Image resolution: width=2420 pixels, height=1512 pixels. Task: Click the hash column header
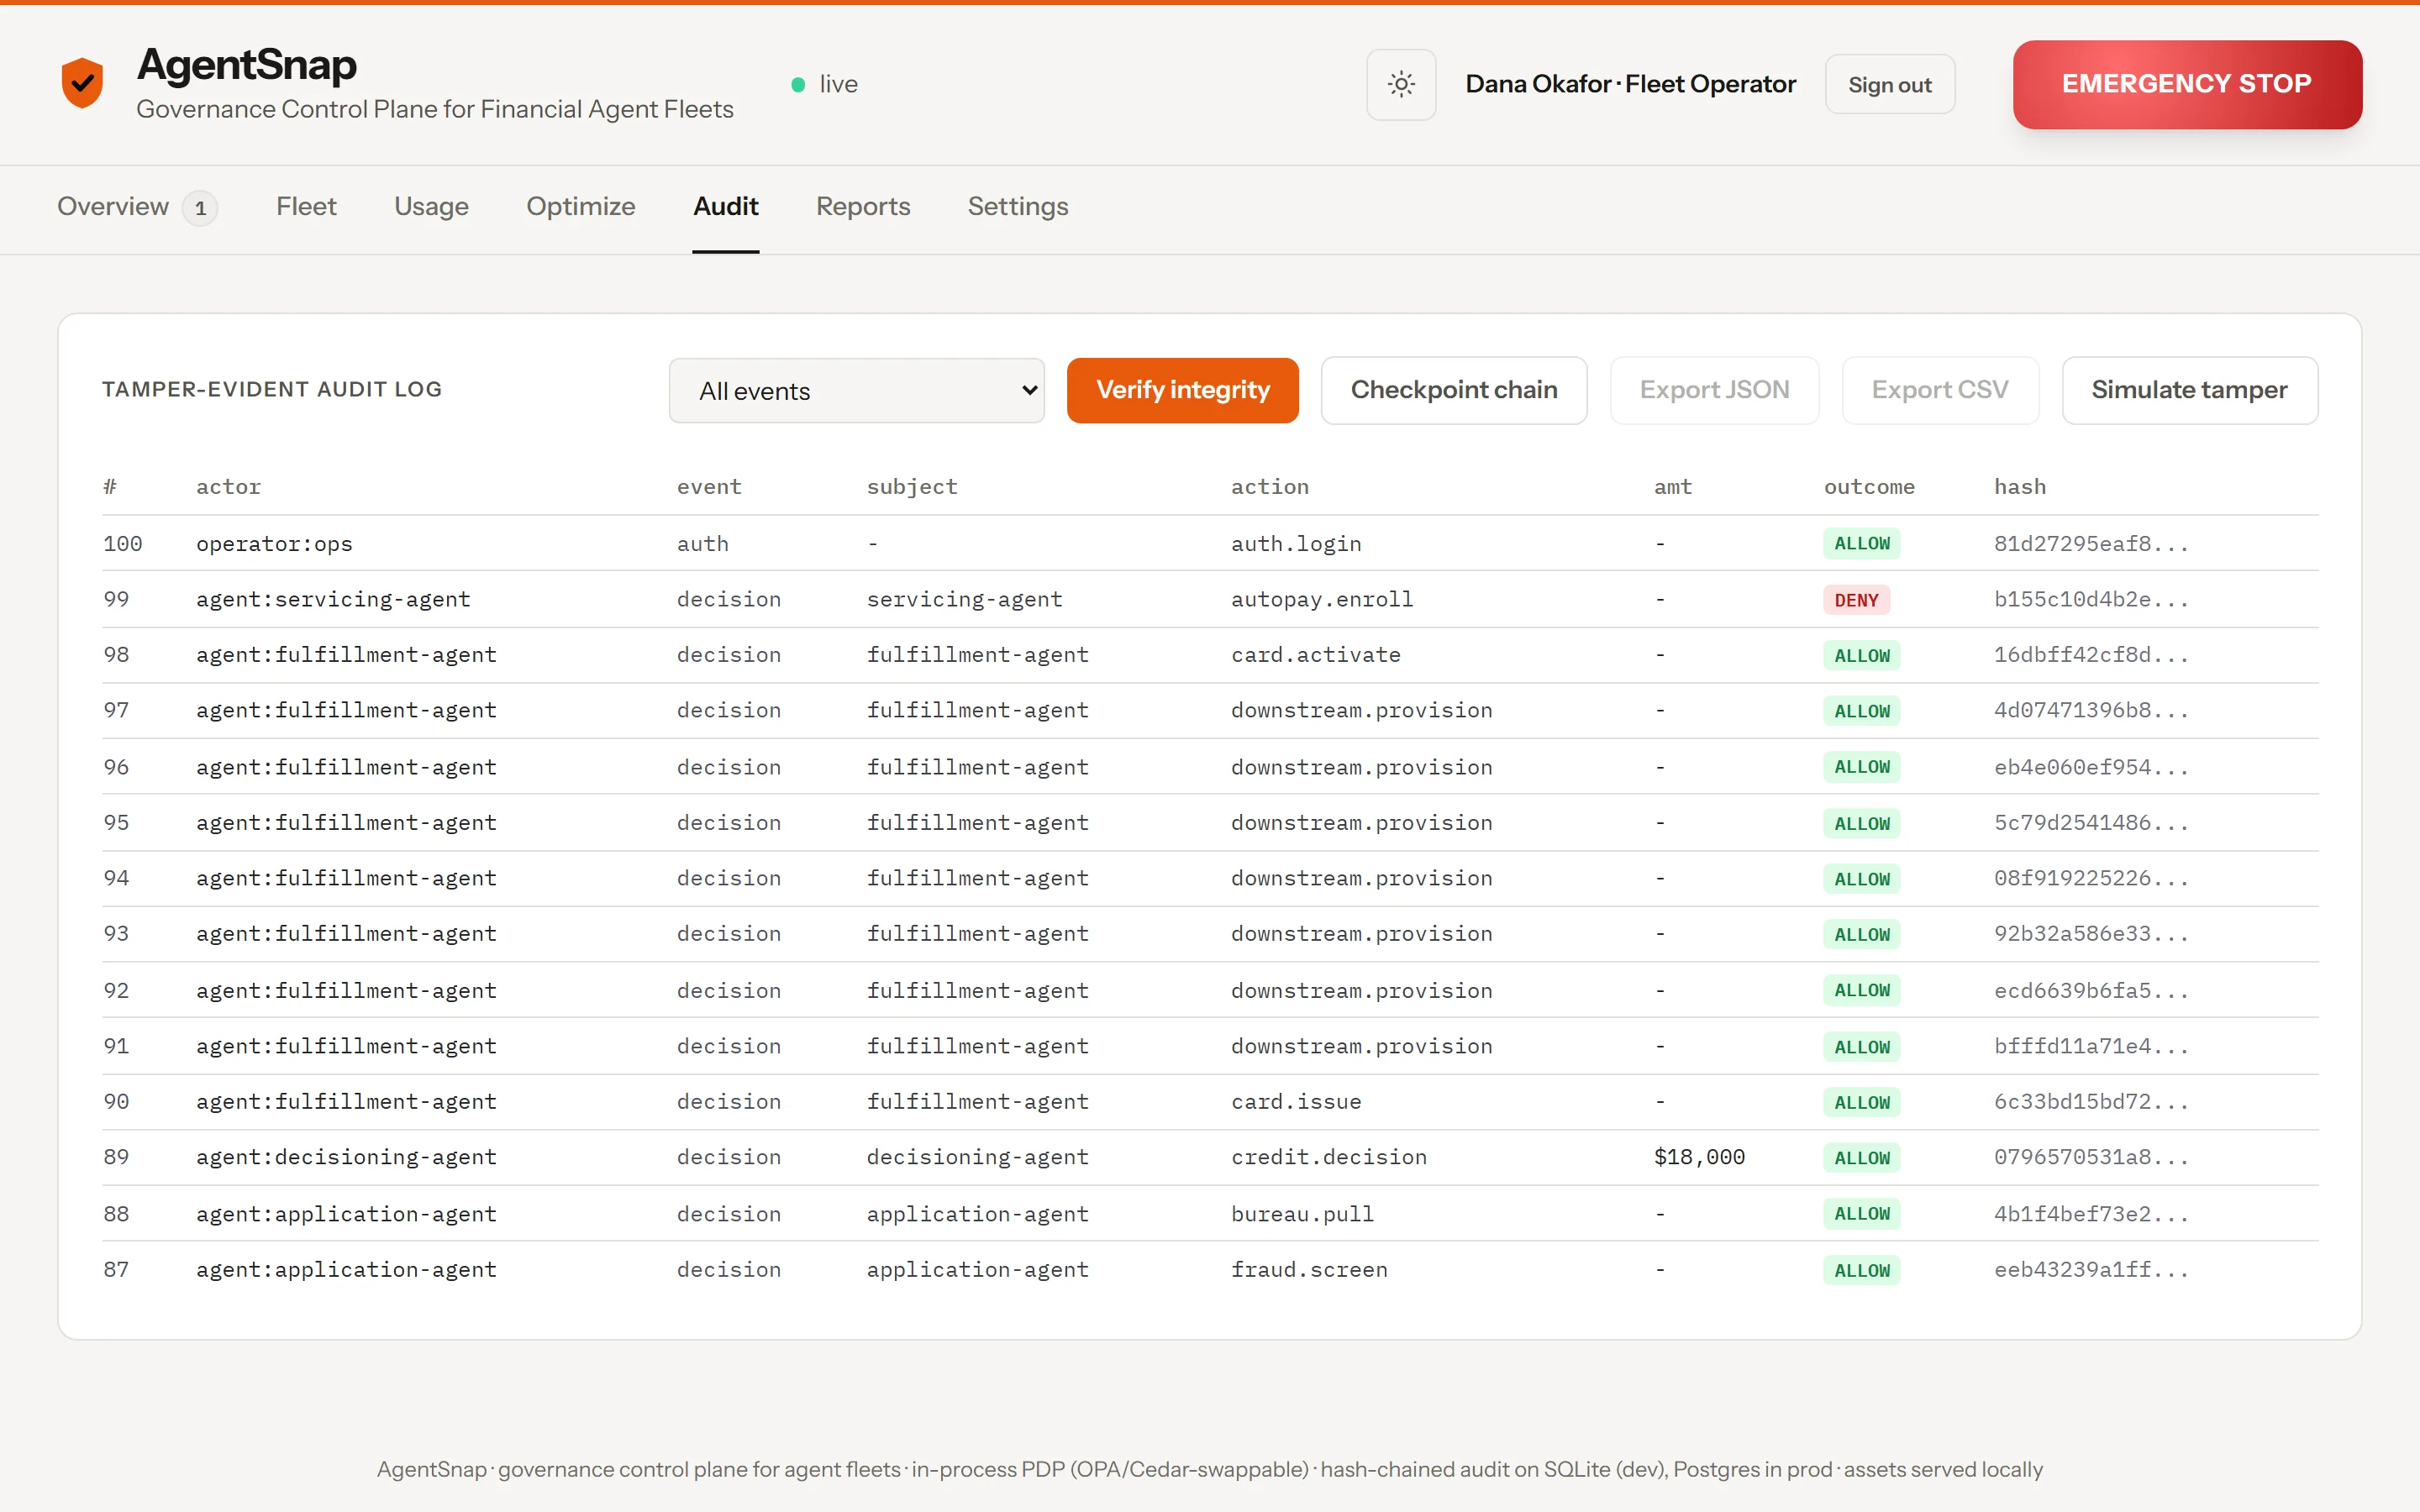click(2019, 487)
